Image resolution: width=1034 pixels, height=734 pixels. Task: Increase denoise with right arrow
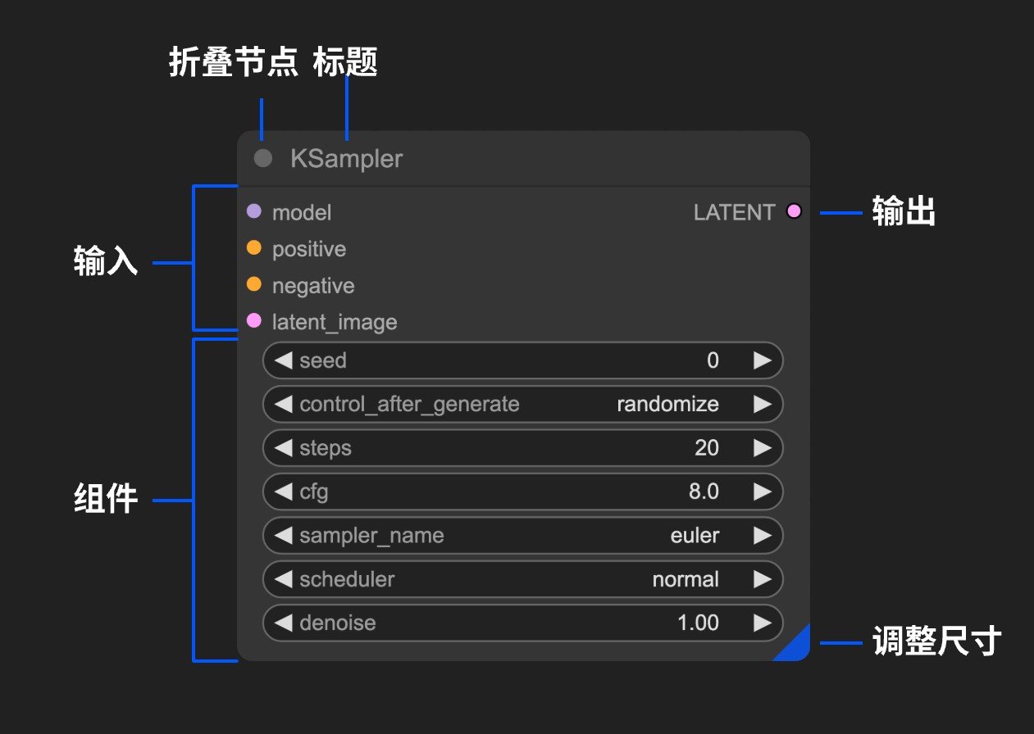763,623
